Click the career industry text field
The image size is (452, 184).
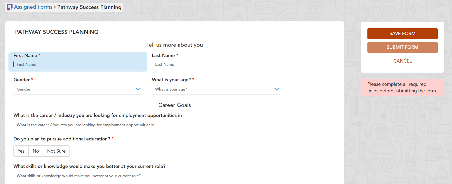click(174, 125)
